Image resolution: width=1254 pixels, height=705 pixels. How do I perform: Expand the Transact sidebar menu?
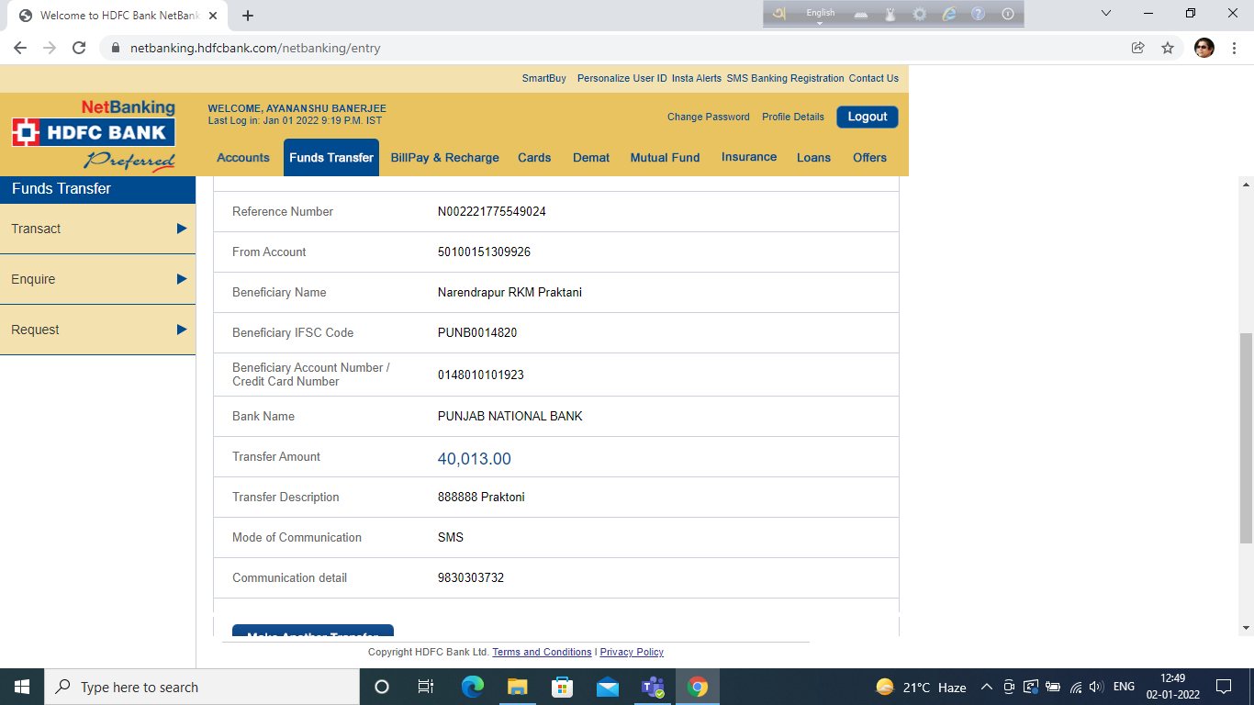[97, 229]
